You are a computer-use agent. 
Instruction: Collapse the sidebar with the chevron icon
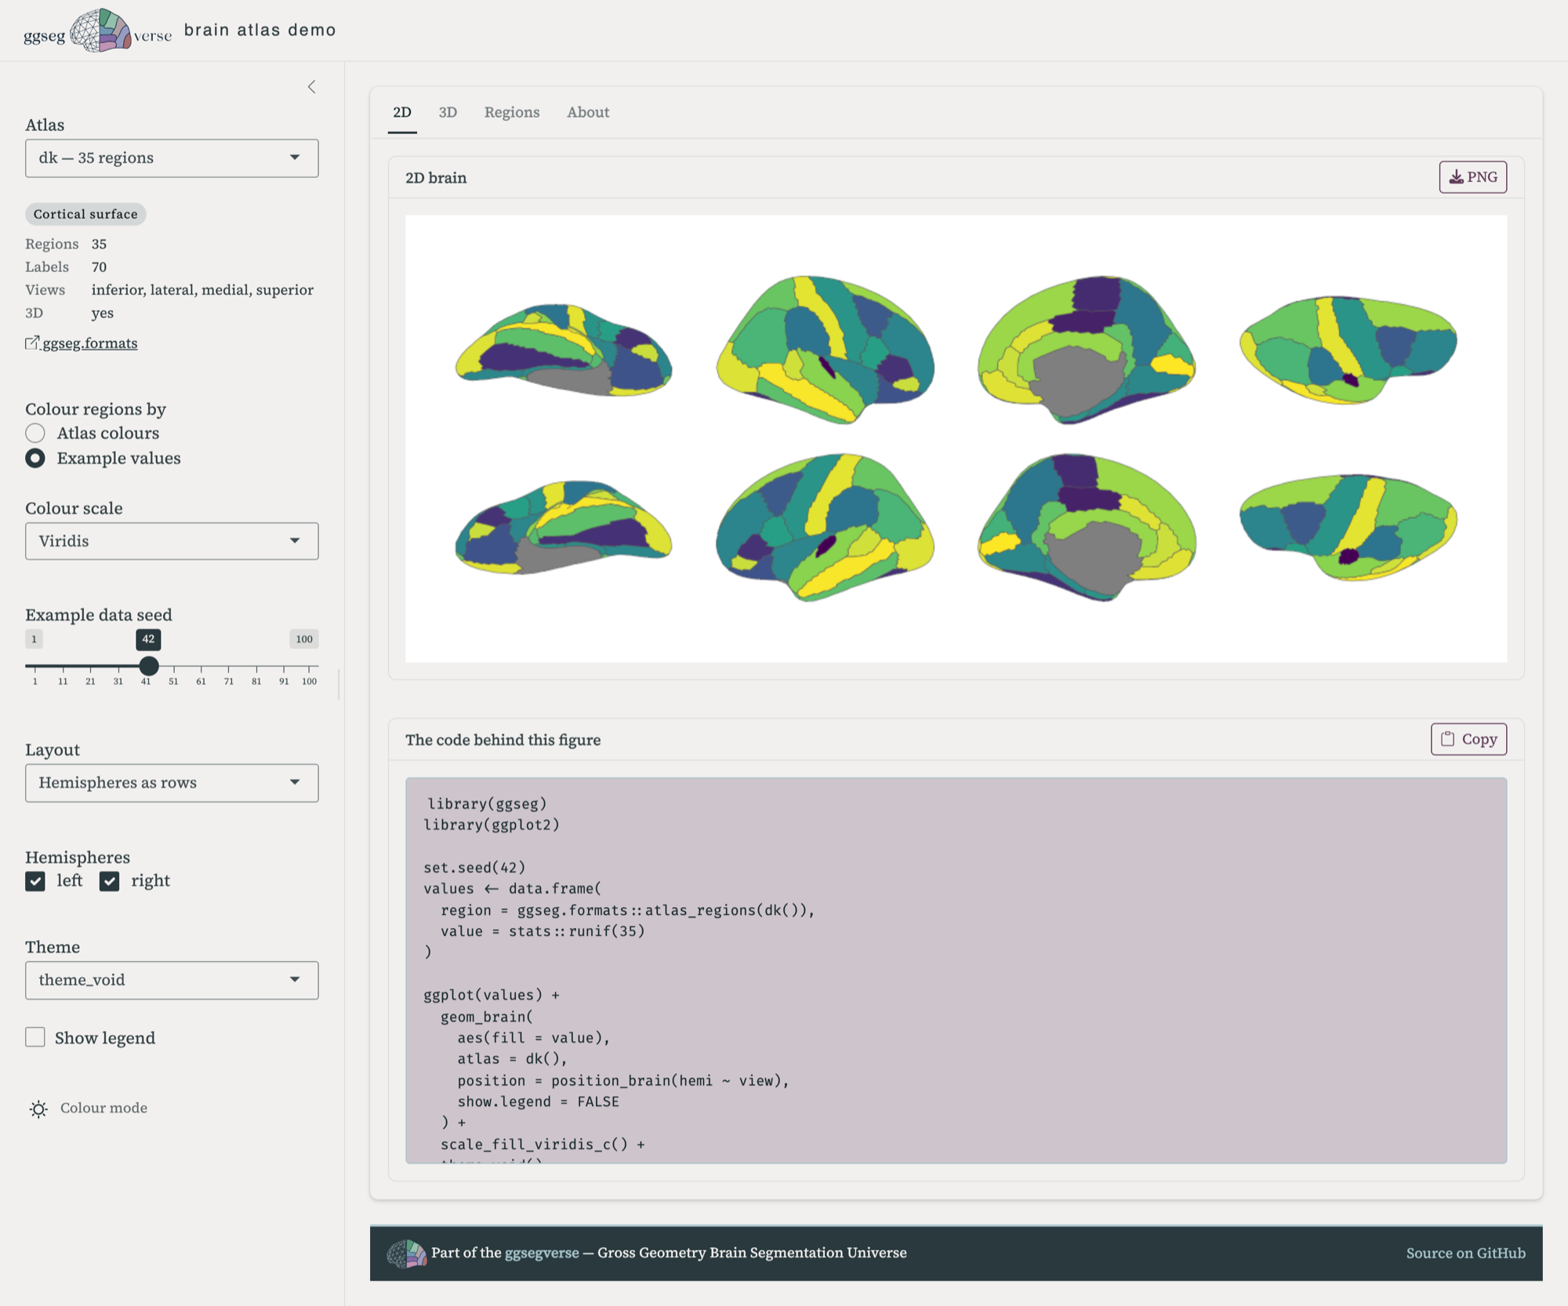click(311, 87)
